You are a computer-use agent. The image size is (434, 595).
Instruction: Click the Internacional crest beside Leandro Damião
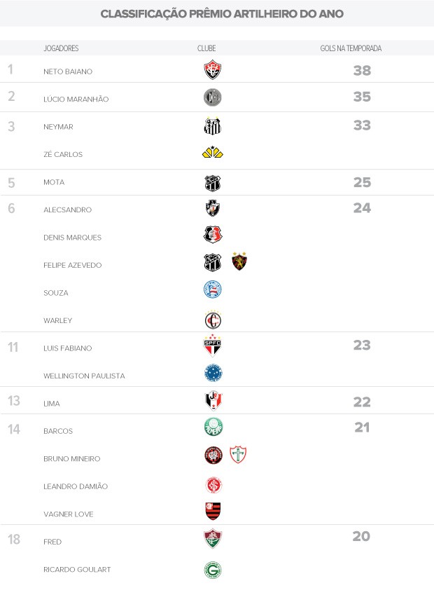[213, 485]
